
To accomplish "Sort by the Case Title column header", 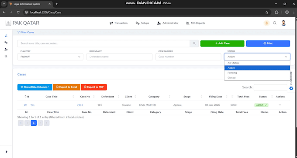I will tap(52, 97).
